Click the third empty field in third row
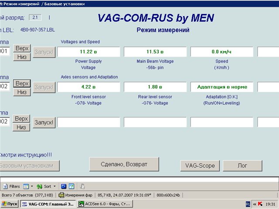 (x=222, y=122)
